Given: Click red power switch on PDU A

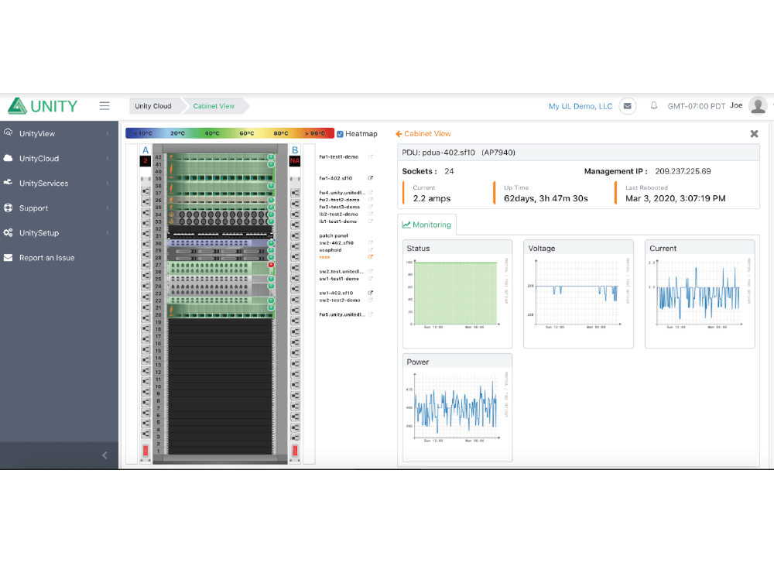Looking at the screenshot, I should coord(146,451).
